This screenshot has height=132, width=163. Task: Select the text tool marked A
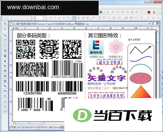(5, 61)
